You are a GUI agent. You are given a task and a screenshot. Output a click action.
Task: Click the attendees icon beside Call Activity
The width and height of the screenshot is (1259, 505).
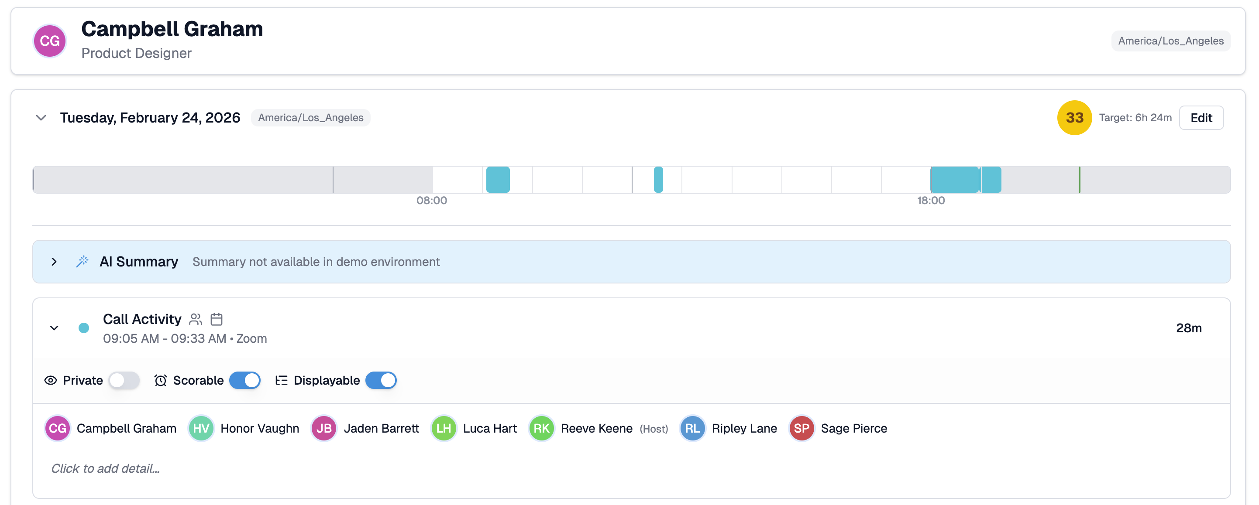click(x=196, y=319)
